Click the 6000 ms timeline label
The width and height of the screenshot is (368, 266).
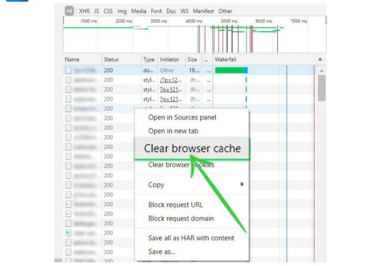click(x=264, y=21)
